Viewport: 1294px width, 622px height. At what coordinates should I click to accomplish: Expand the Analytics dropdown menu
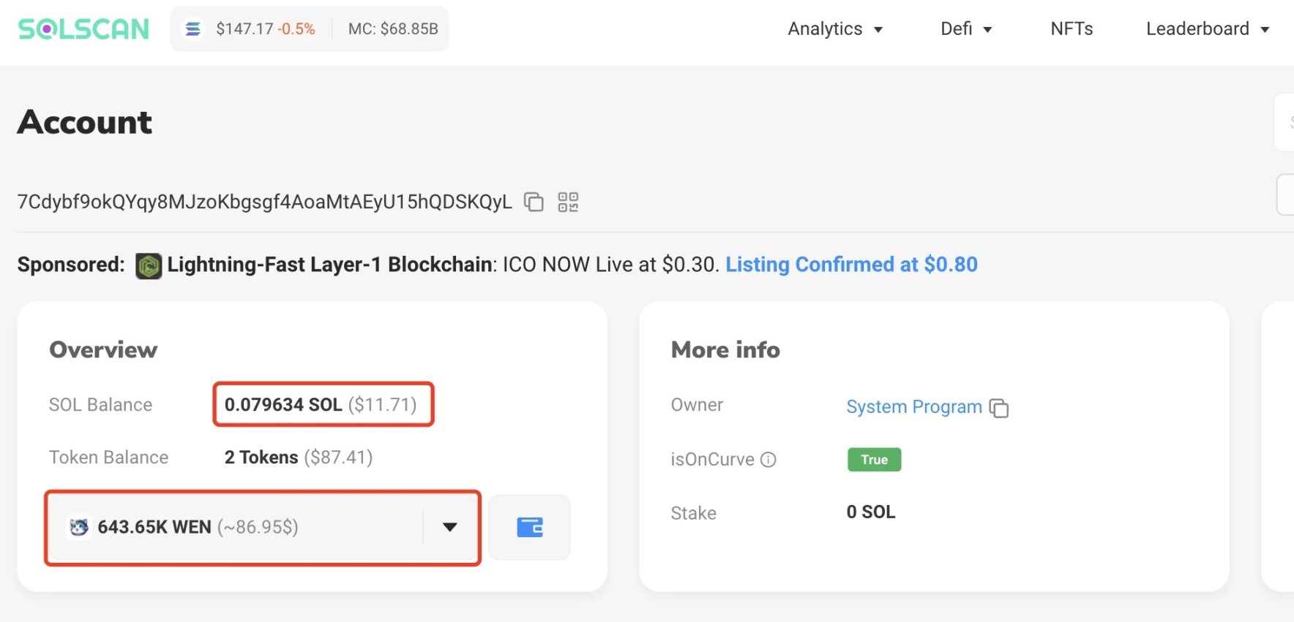835,29
